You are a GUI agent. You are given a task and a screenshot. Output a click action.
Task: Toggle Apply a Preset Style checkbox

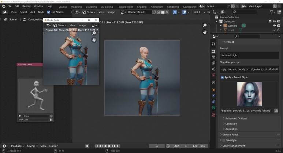tap(222, 77)
